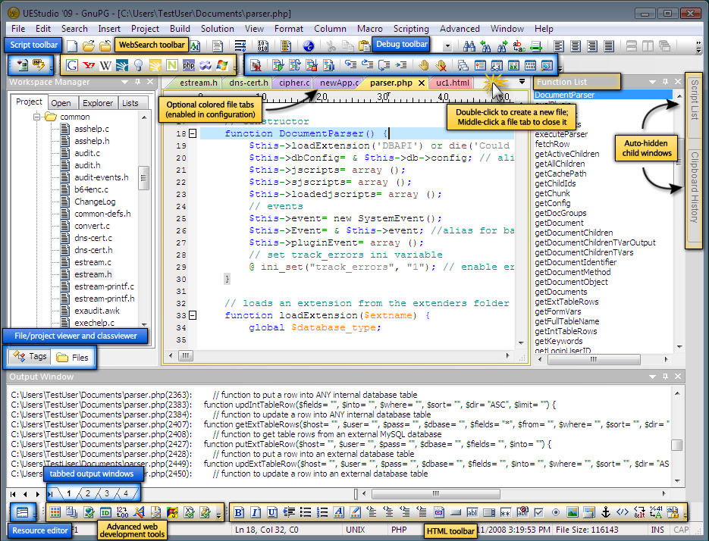Click the colored grid table icon
709x541 pixels.
(55, 512)
